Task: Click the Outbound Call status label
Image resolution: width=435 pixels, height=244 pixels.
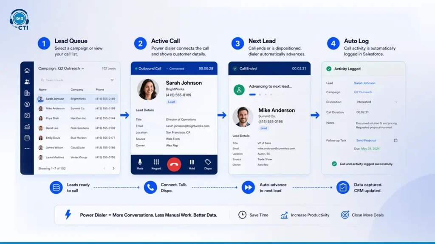Action: [x=150, y=69]
